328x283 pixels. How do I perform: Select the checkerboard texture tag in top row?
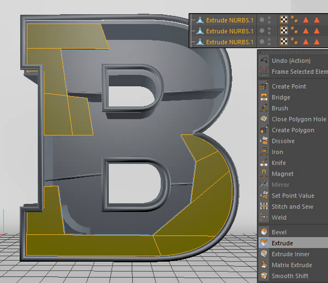tap(284, 20)
